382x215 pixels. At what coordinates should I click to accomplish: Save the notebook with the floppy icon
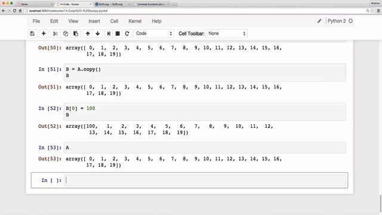tap(32, 33)
